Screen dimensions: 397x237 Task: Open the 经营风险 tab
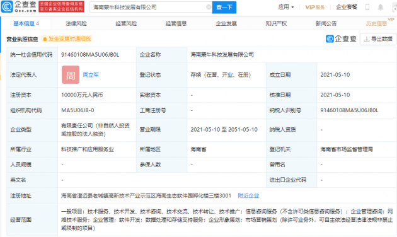(x=126, y=23)
